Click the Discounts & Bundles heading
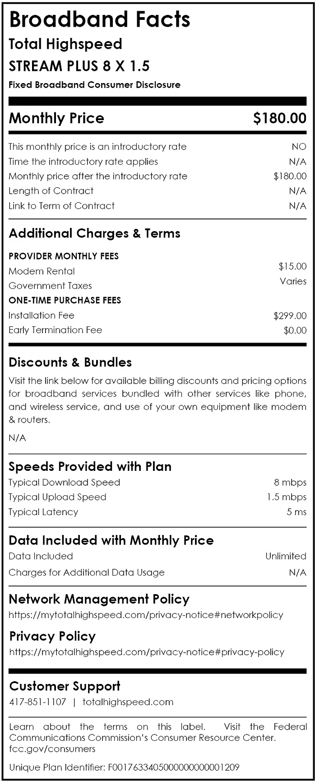 click(x=70, y=363)
